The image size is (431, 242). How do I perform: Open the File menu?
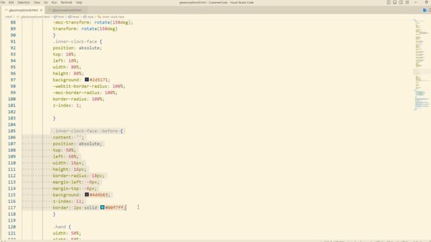pyautogui.click(x=3, y=3)
